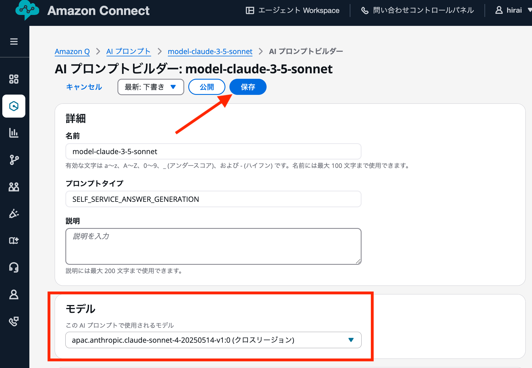532x368 pixels.
Task: Click the 名前 name input field
Action: [213, 152]
